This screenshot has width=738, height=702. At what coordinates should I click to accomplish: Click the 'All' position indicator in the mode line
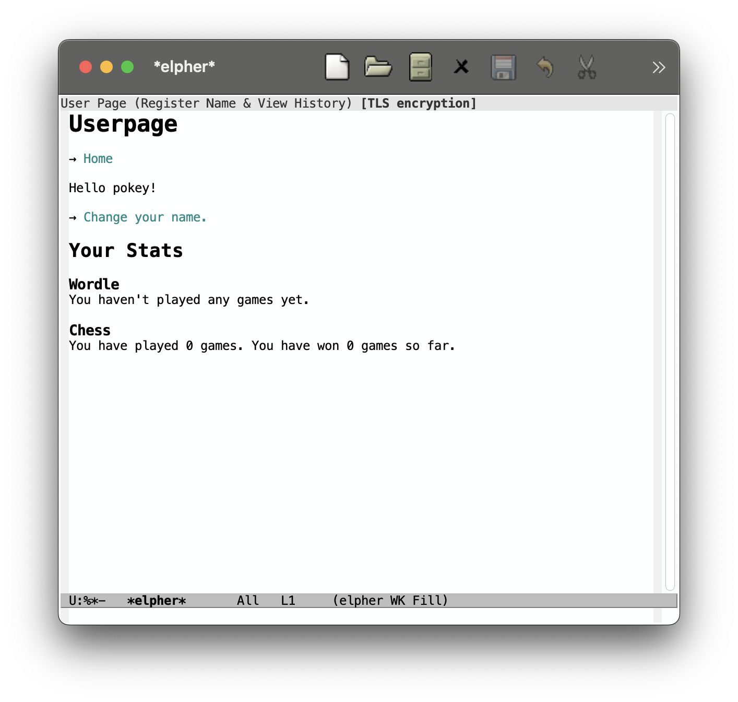(248, 601)
